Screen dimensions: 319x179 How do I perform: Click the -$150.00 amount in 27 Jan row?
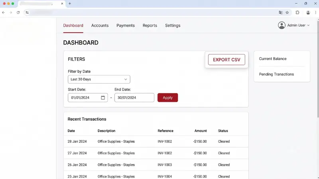(200, 153)
